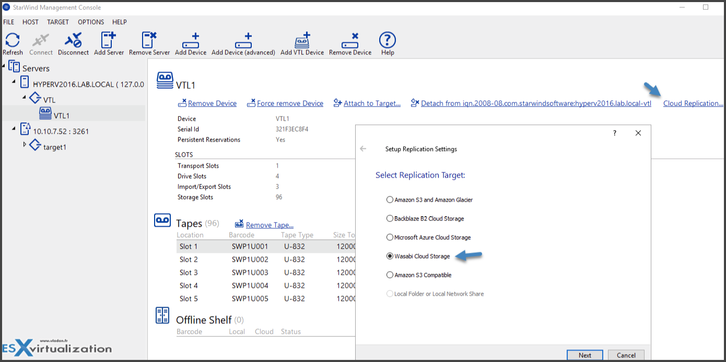726x362 pixels.
Task: Click the HYPERV2016.LAB.LOCAL server icon
Action: click(25, 83)
